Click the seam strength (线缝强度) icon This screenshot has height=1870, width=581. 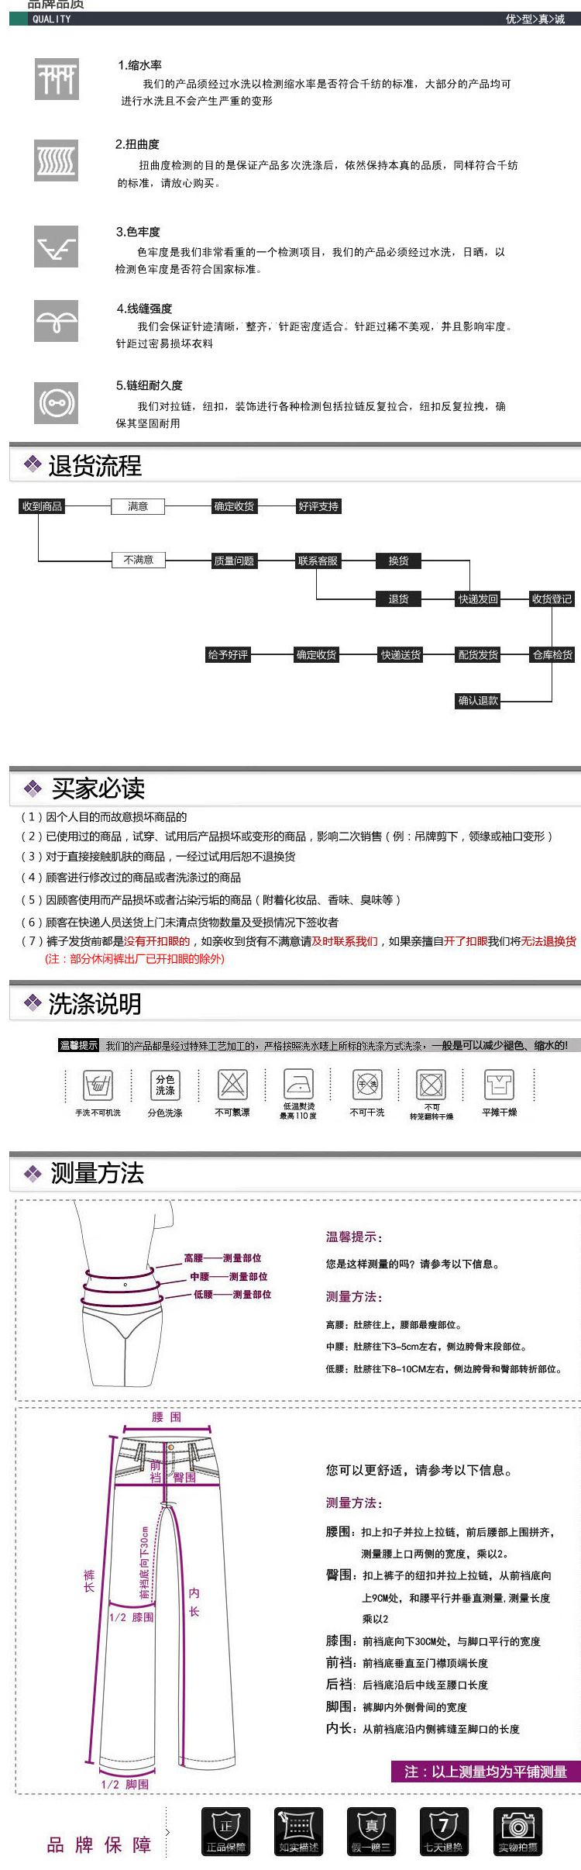tap(56, 321)
